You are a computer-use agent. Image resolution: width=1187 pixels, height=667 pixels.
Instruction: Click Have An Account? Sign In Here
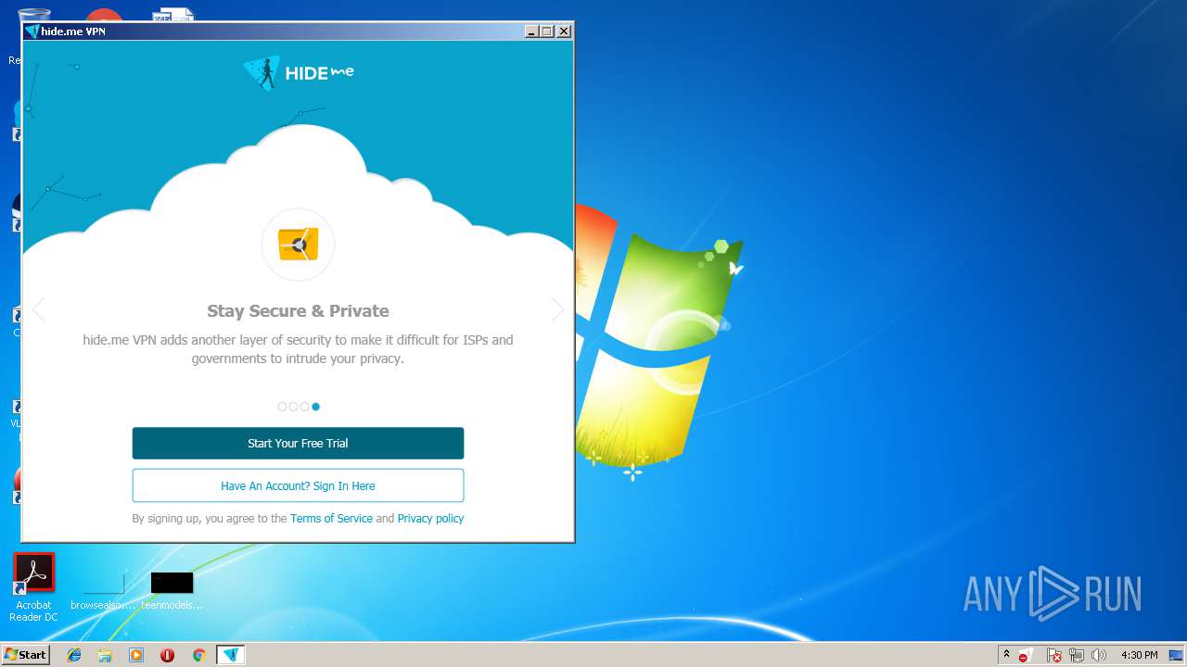click(x=298, y=485)
